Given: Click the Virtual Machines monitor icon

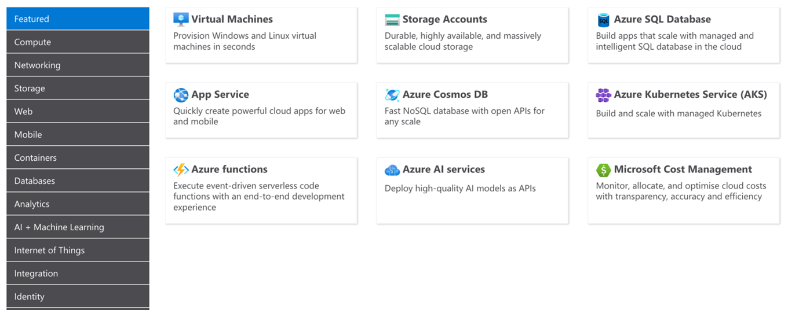Looking at the screenshot, I should pos(181,20).
